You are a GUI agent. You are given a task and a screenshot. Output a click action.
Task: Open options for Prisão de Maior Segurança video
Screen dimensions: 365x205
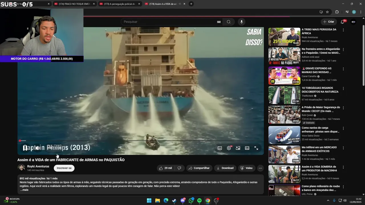coord(343,108)
